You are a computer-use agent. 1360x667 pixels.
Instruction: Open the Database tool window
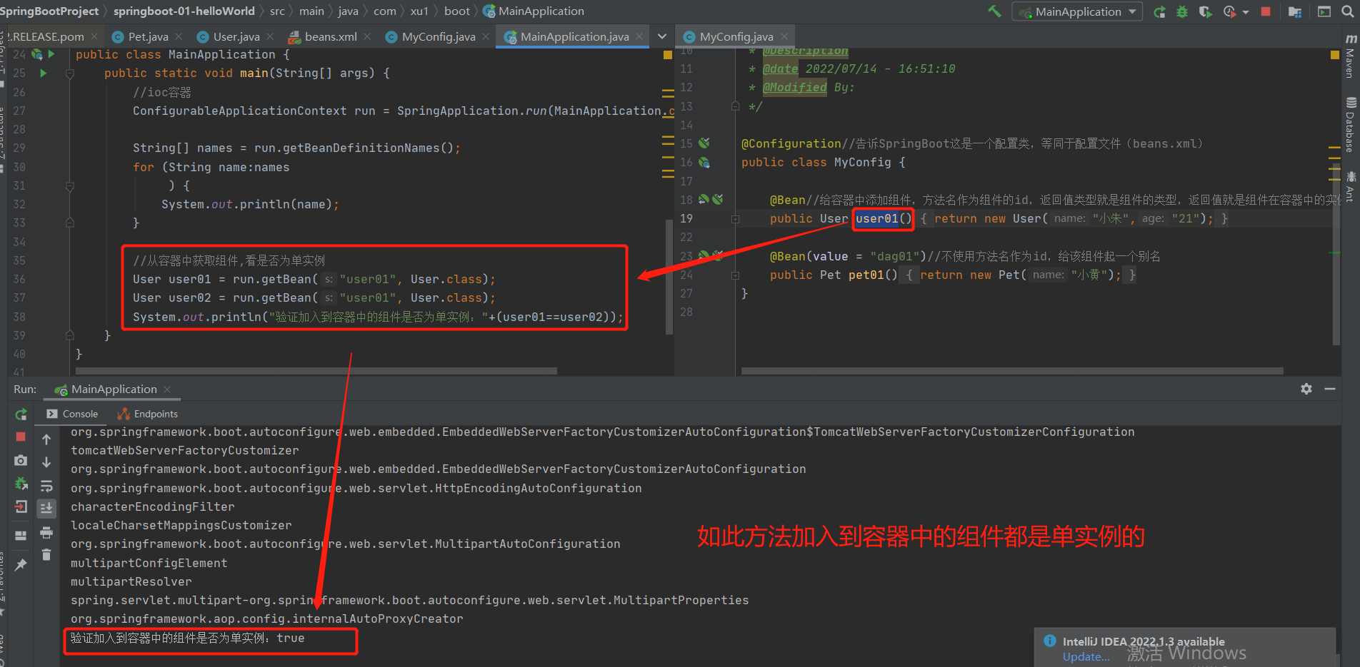point(1351,124)
